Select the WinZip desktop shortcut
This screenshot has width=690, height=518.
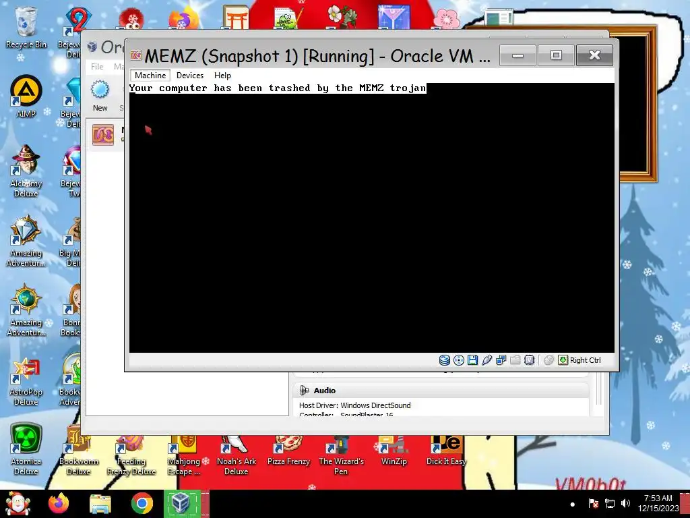click(394, 451)
